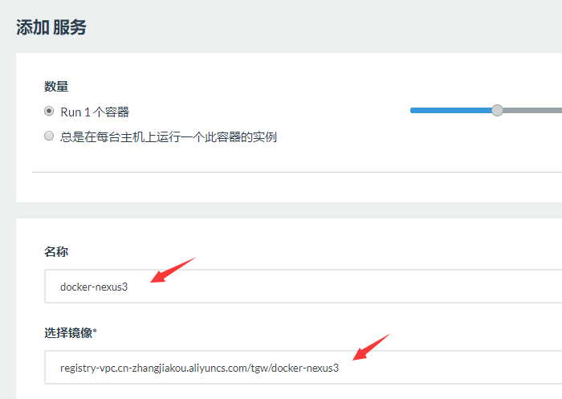Click the "添加 服务" page heading
Image resolution: width=562 pixels, height=399 pixels.
pos(51,27)
